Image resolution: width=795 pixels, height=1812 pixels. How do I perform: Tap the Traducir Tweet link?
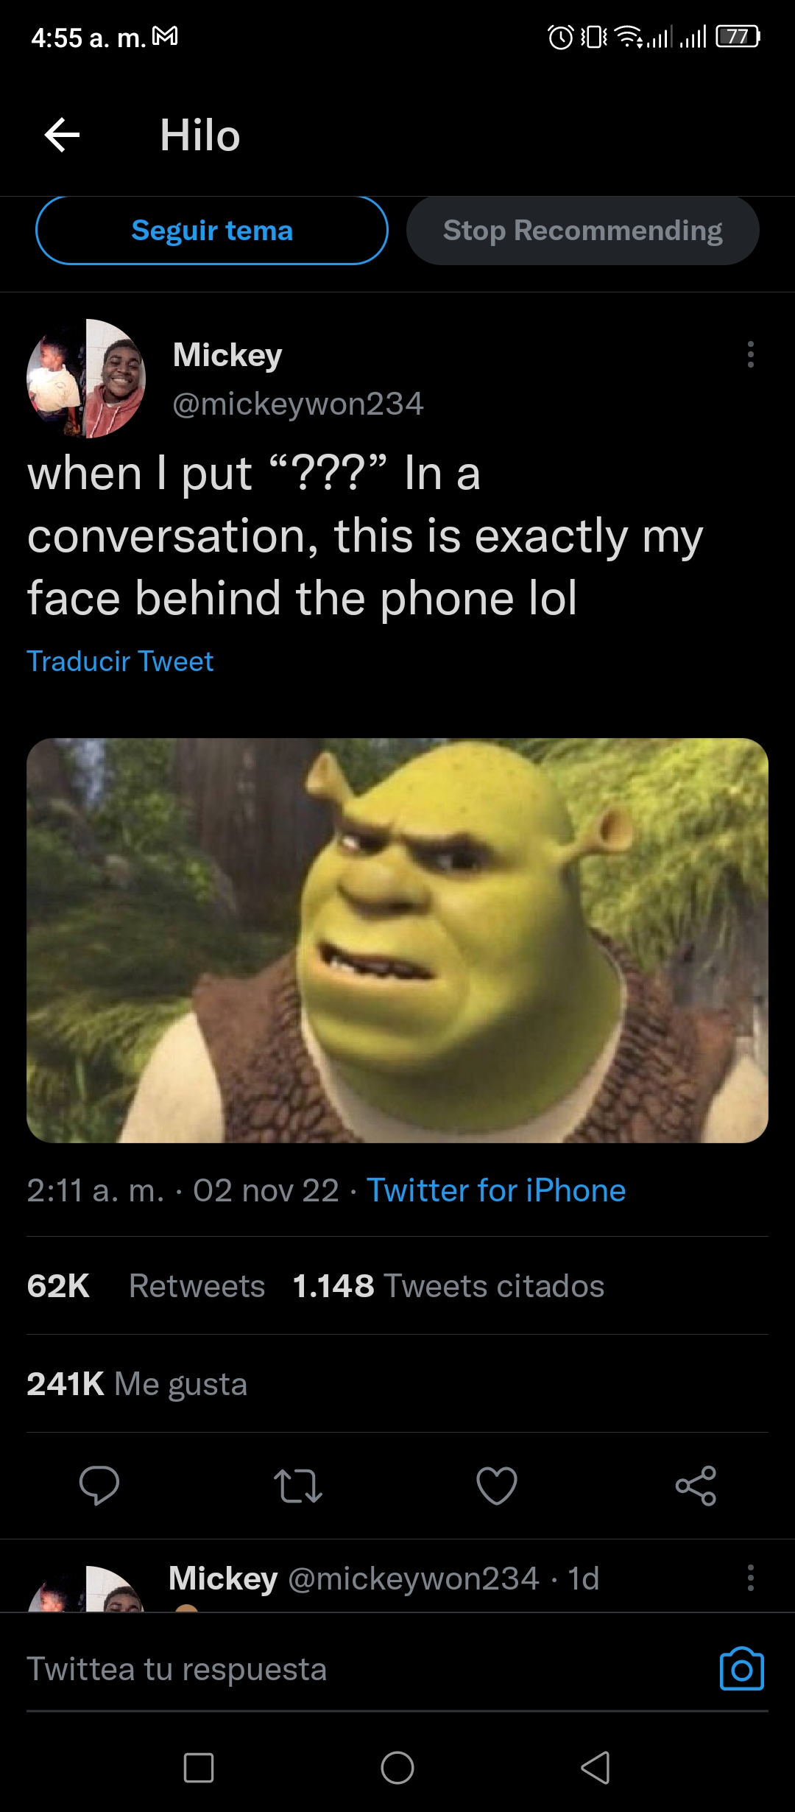(120, 661)
